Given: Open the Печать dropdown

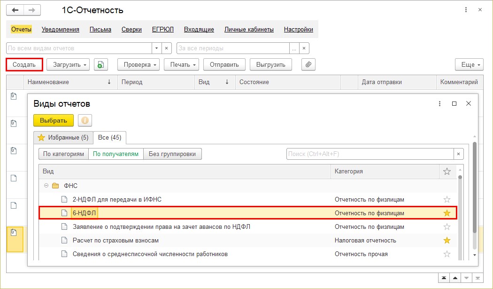Looking at the screenshot, I should click(181, 64).
